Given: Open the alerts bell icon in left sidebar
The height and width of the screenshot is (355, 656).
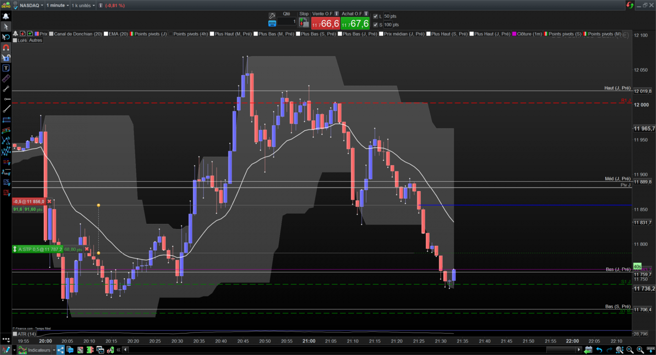Looking at the screenshot, I should click(x=6, y=16).
